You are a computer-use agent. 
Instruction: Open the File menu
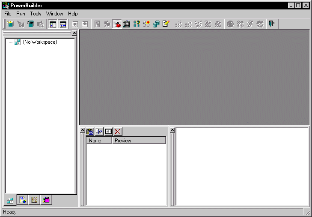(x=8, y=14)
